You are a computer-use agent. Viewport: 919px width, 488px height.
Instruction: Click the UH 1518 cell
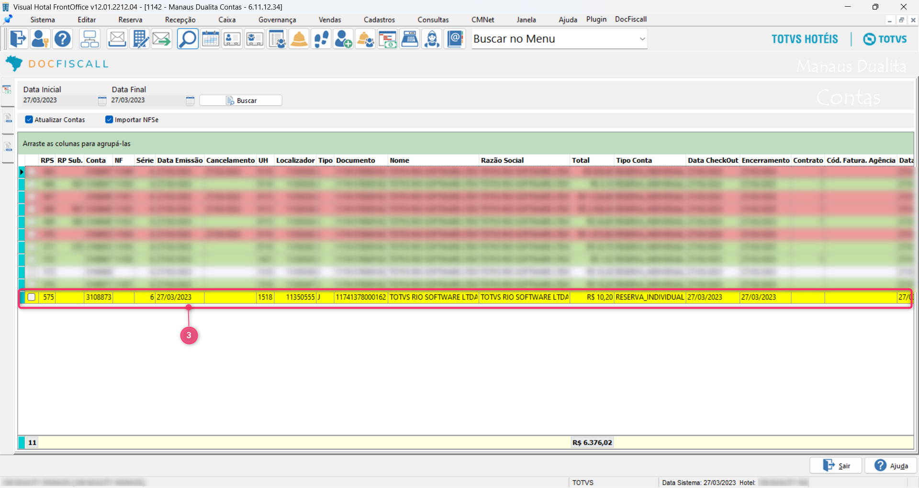pos(265,297)
